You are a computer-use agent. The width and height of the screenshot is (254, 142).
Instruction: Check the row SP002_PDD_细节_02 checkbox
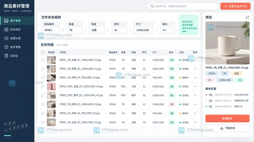coord(43,95)
